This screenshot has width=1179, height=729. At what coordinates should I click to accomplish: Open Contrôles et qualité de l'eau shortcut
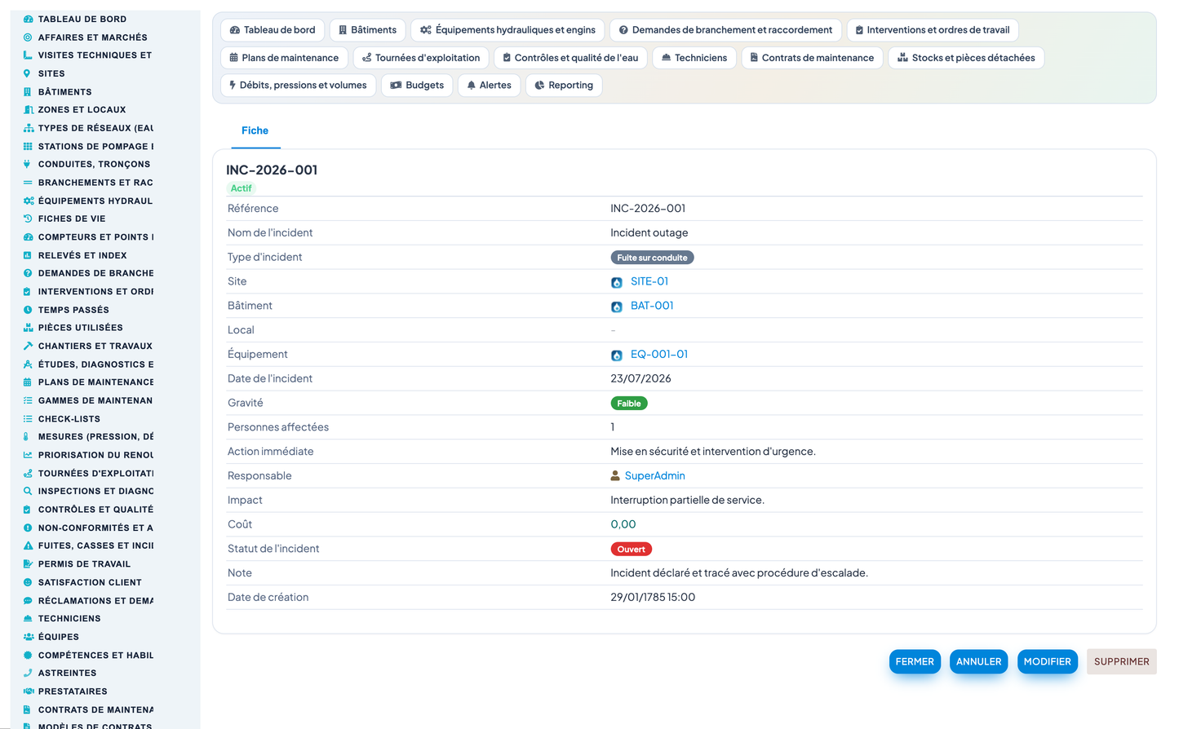click(570, 58)
